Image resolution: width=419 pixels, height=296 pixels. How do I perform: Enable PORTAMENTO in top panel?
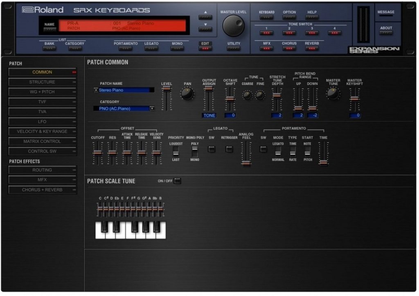point(126,48)
